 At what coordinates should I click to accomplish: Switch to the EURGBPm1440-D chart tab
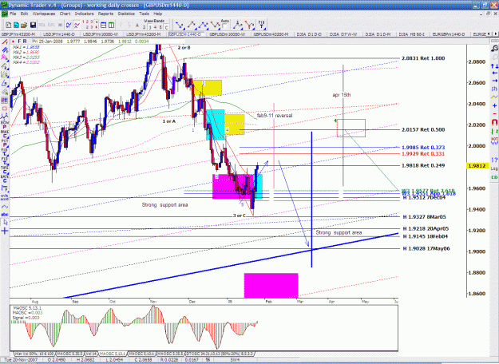449,34
